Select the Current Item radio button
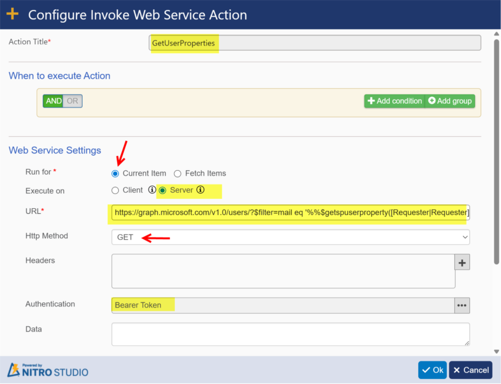Viewport: 501px width, 384px height. [115, 173]
